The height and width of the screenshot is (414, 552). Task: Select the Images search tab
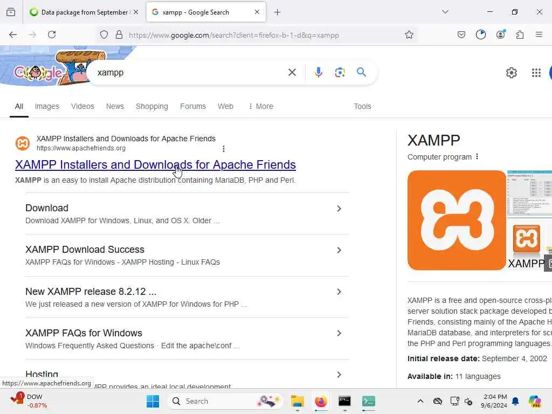point(47,106)
